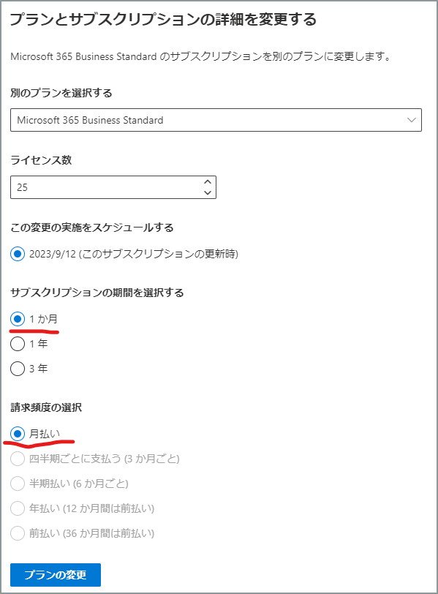Select the 2023/9/12 renewal schedule radio button
This screenshot has width=438, height=594.
click(x=18, y=254)
